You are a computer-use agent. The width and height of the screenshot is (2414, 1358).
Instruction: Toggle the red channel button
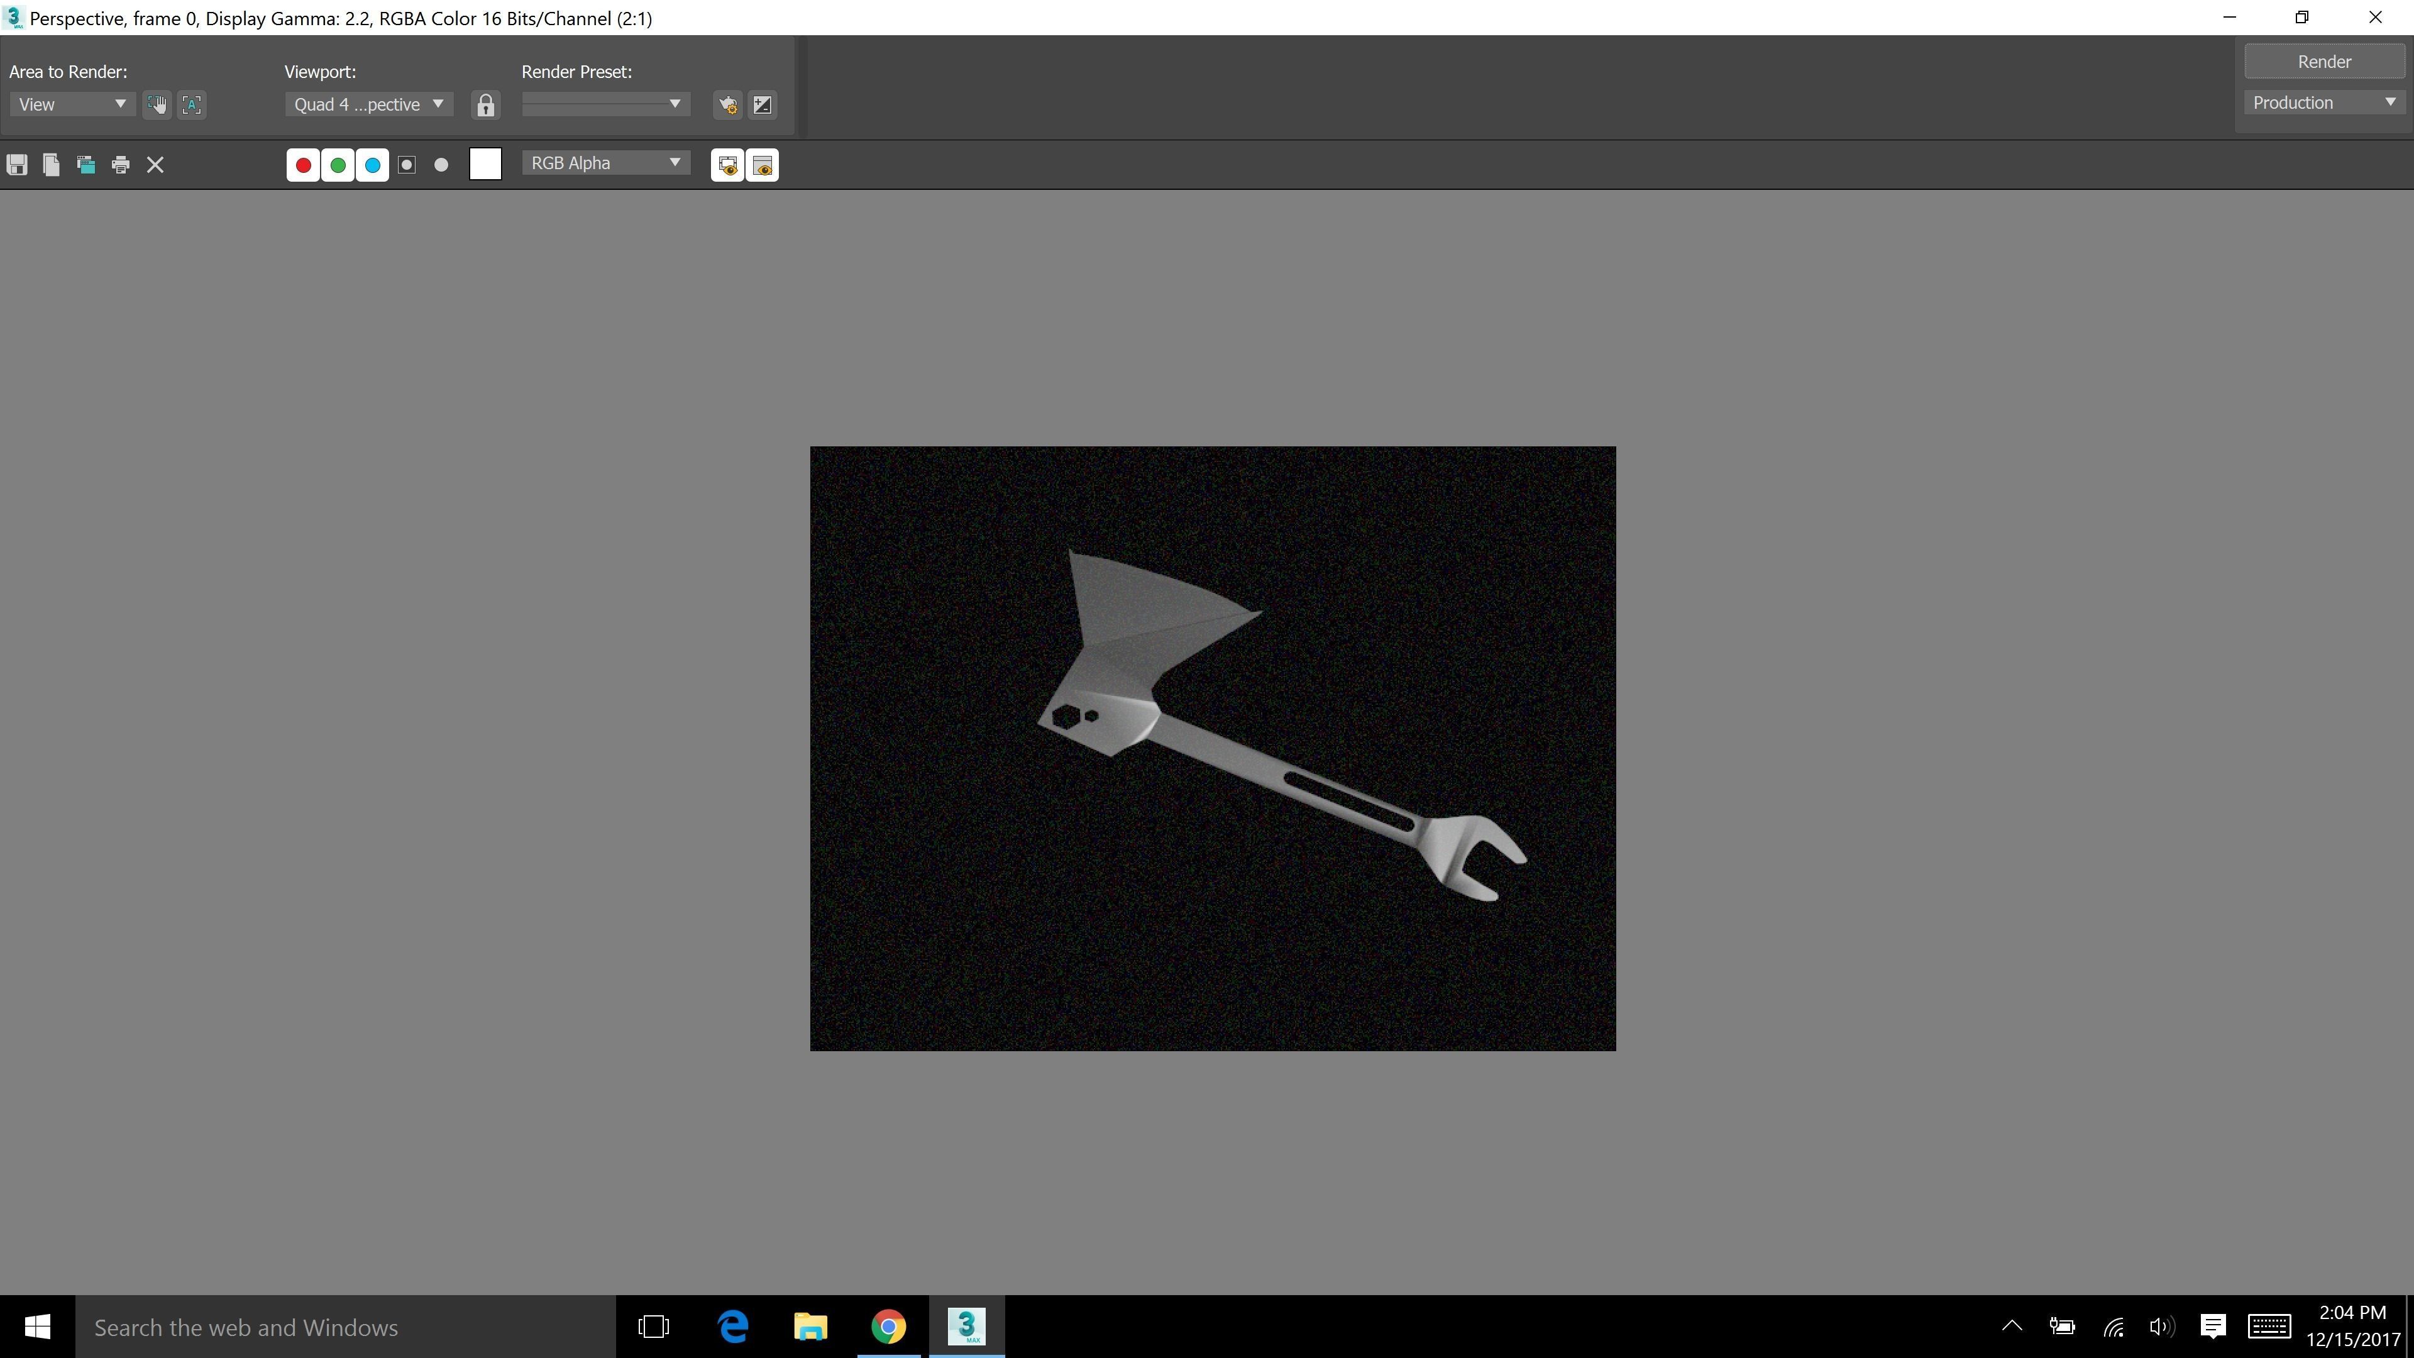(x=302, y=165)
